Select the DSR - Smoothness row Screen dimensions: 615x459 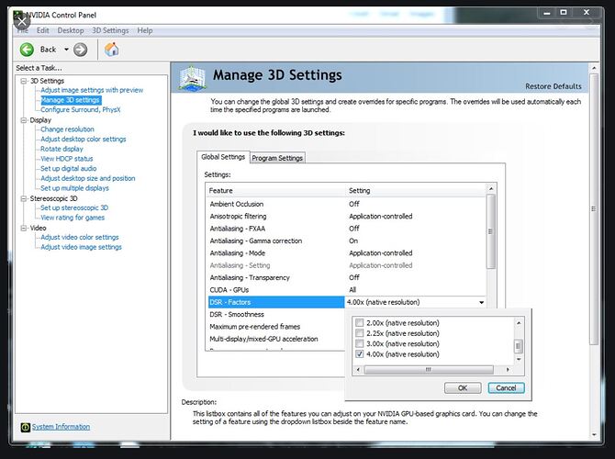[276, 314]
